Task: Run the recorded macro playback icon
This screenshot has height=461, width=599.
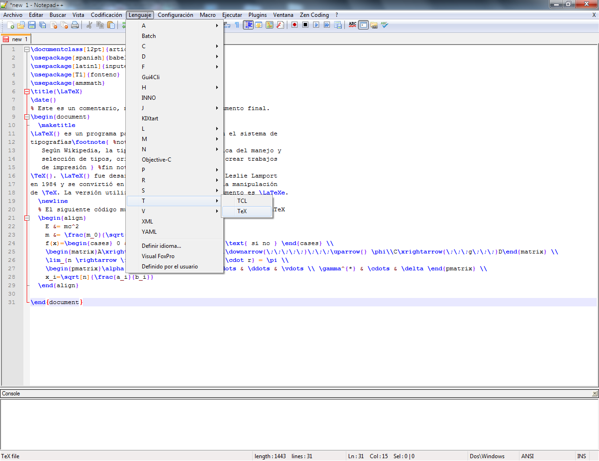Action: coord(317,25)
